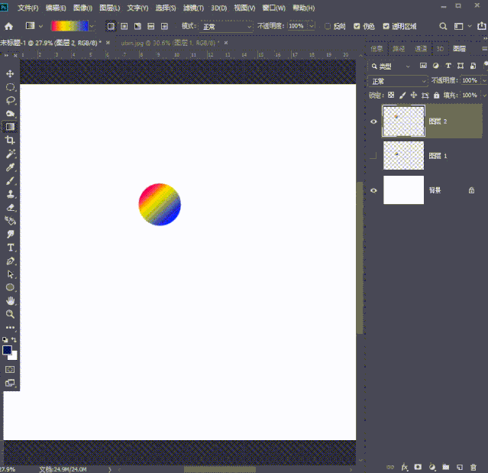
Task: Toggle the 反向 checkbox
Action: pos(328,26)
